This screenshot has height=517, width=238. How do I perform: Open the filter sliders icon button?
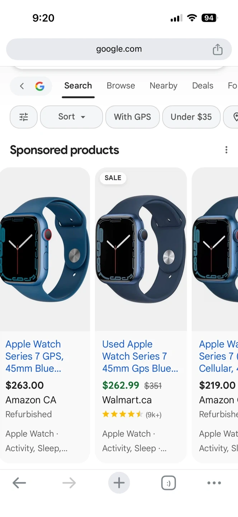point(24,117)
